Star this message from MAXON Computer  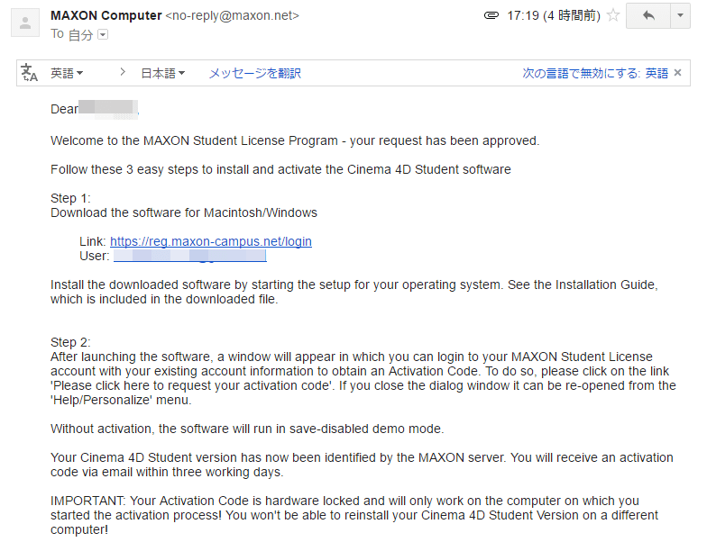click(613, 16)
